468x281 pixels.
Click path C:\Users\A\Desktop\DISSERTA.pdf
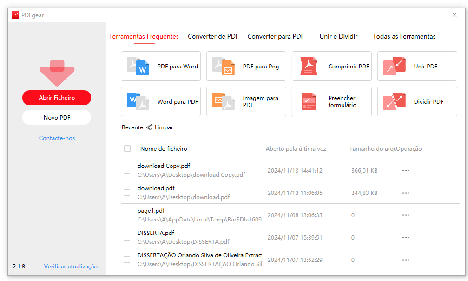click(x=183, y=241)
